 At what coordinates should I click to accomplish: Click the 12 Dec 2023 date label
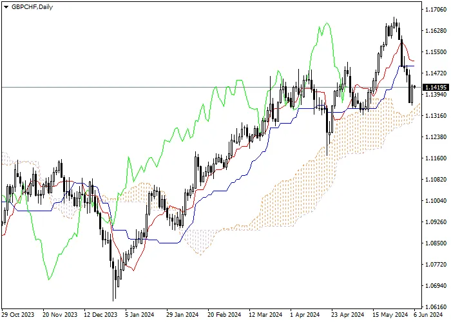(x=101, y=315)
